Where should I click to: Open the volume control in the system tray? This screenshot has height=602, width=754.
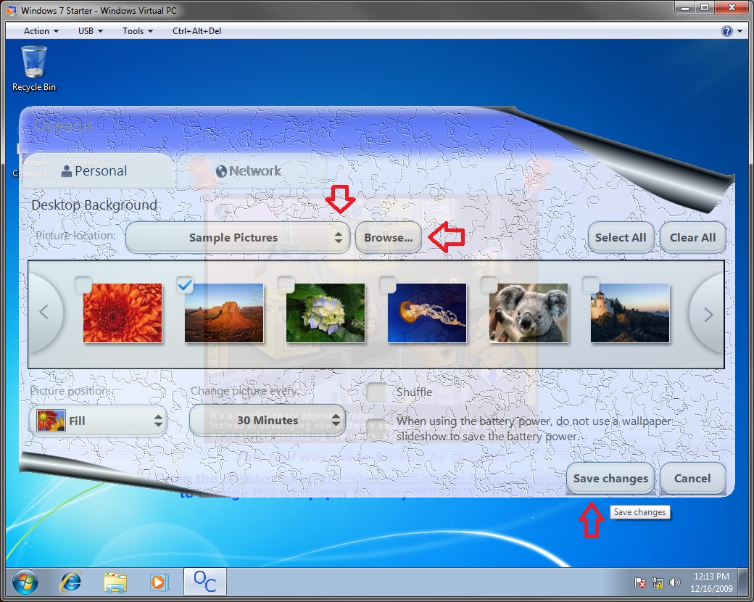pos(675,582)
